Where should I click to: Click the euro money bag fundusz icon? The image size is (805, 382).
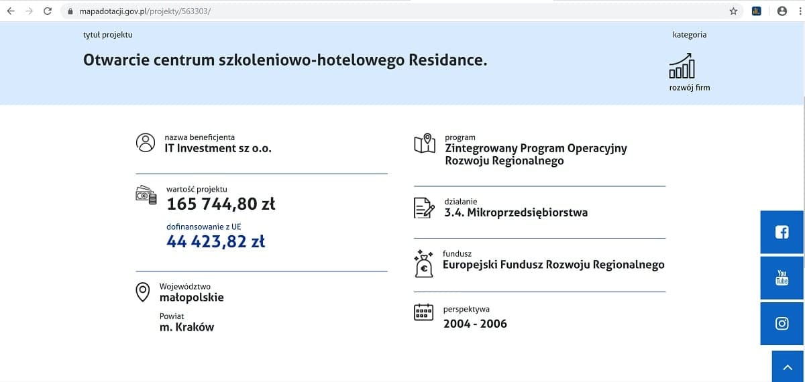(424, 263)
